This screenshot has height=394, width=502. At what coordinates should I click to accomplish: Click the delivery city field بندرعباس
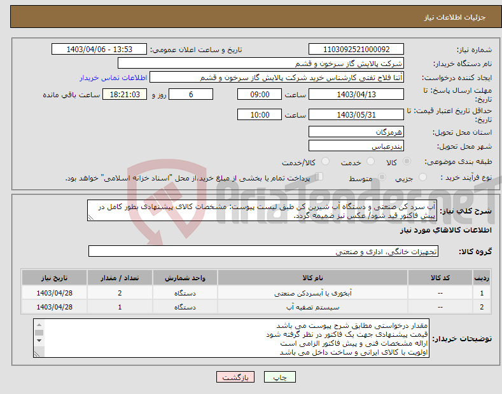click(x=356, y=146)
